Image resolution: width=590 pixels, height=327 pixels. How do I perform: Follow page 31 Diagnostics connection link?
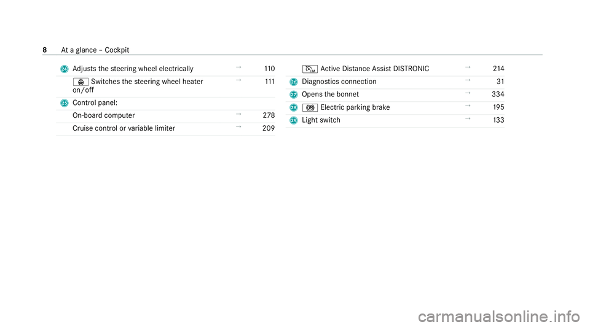[x=500, y=82]
